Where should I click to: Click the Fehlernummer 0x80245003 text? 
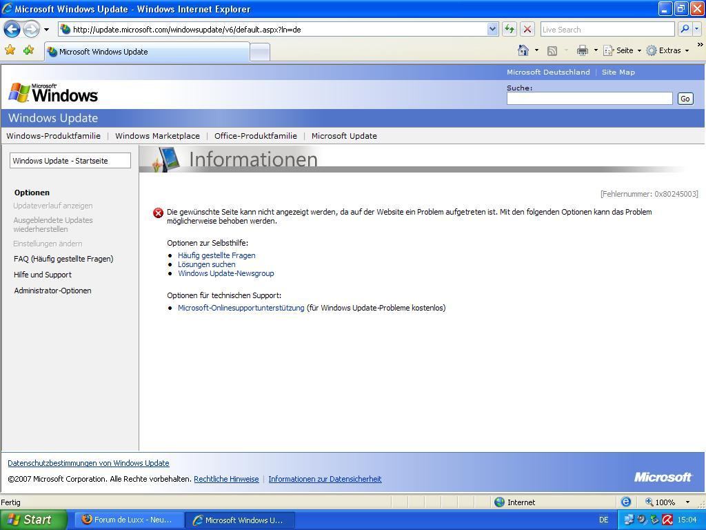(649, 194)
